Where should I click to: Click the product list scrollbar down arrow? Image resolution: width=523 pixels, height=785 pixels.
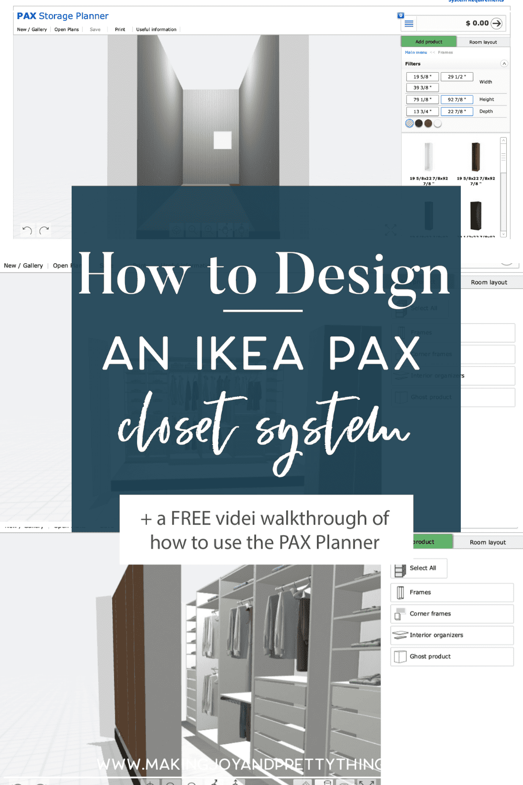pyautogui.click(x=503, y=234)
